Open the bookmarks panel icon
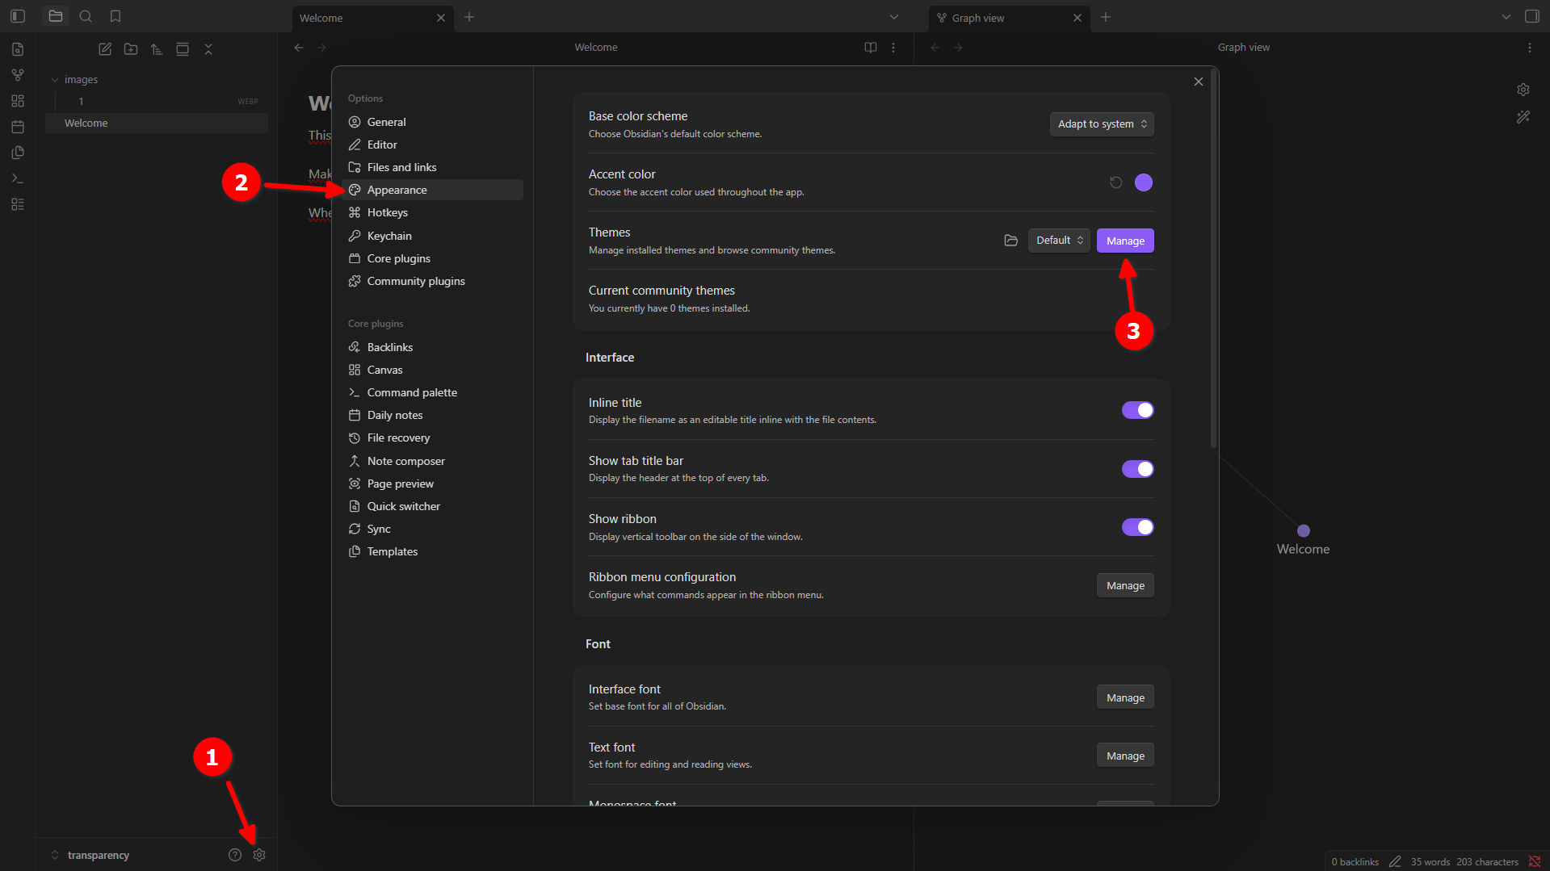Screen dimensions: 1550x871 pos(116,16)
